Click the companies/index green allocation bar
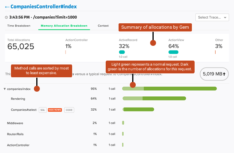The width and height of the screenshot is (234, 153). [x=169, y=89]
